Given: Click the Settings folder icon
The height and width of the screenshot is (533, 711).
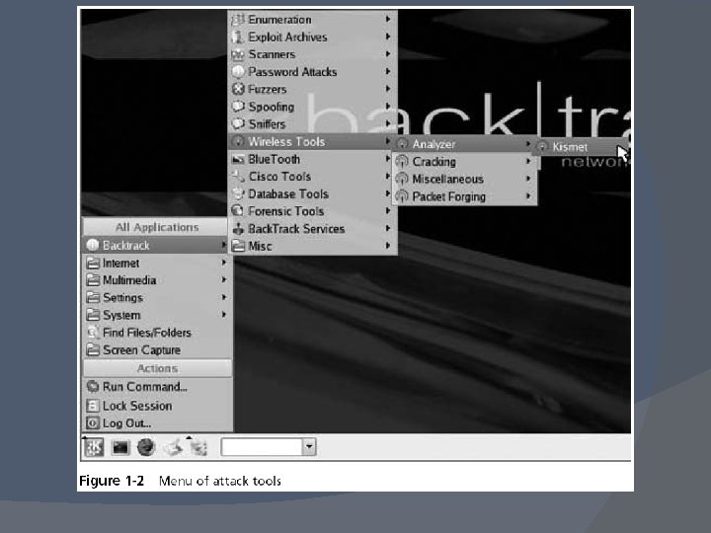Looking at the screenshot, I should coord(93,298).
